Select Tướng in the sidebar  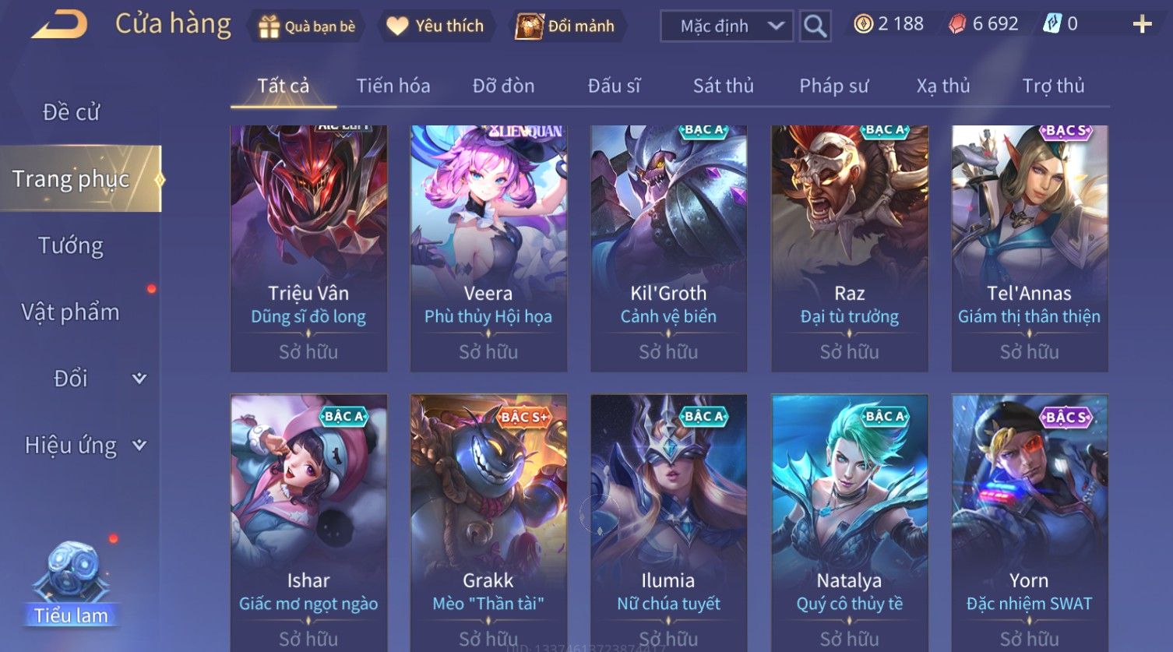point(71,245)
